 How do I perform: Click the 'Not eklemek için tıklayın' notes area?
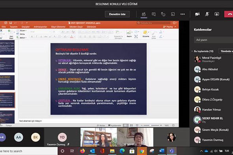click(98, 121)
